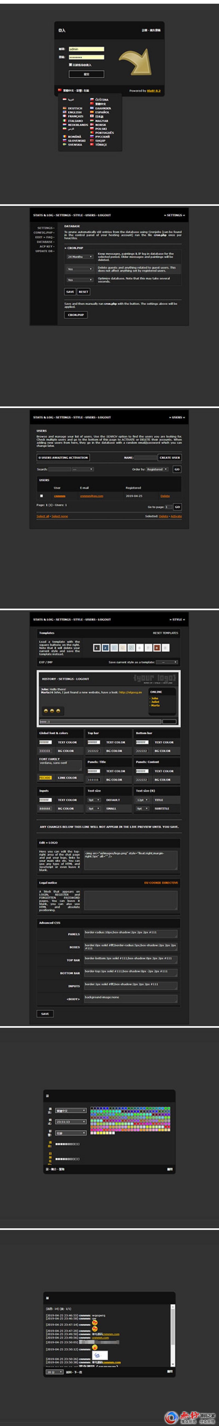Open the Save current style as template dropdown
Screen dimensions: 219x1426
pos(166,662)
